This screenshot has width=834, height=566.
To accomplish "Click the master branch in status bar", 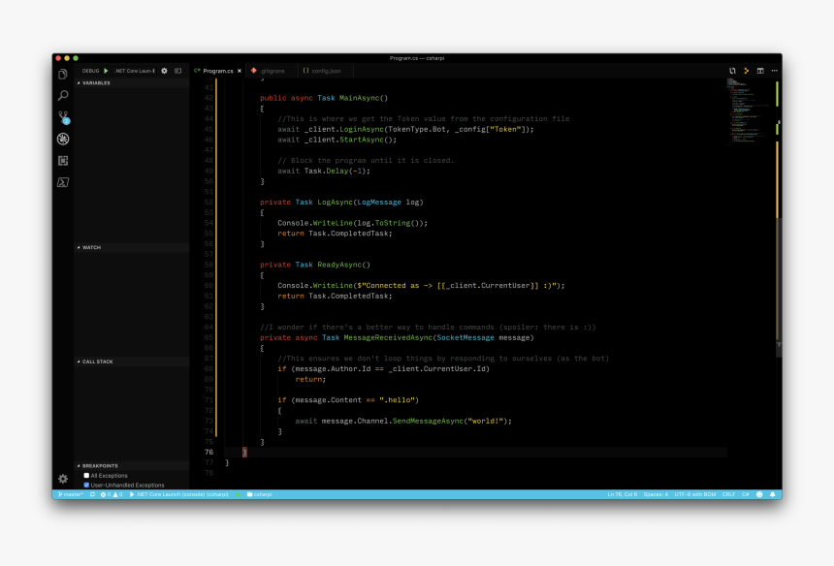I will click(71, 495).
